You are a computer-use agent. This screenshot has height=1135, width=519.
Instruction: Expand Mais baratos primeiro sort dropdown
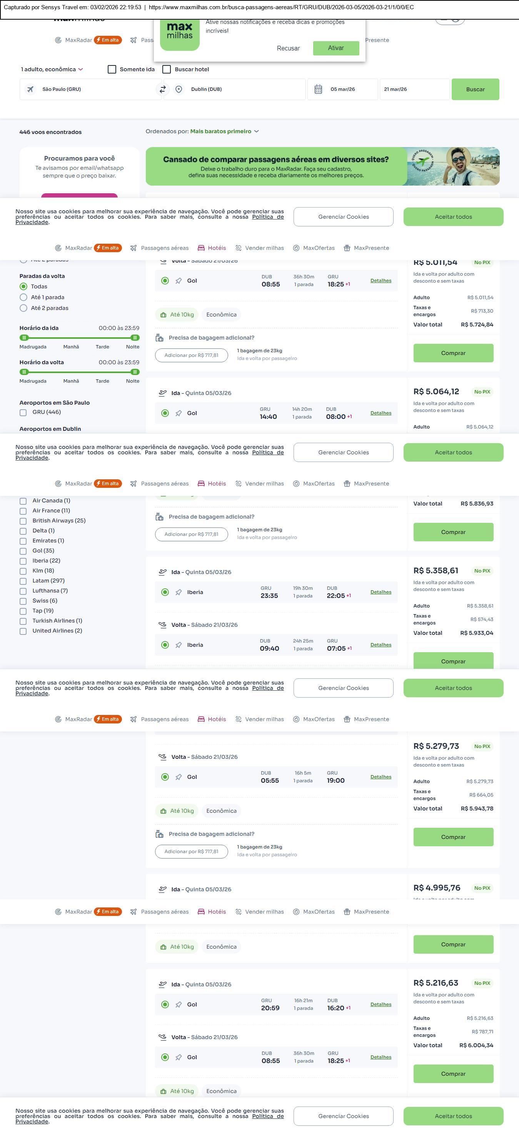pos(225,131)
